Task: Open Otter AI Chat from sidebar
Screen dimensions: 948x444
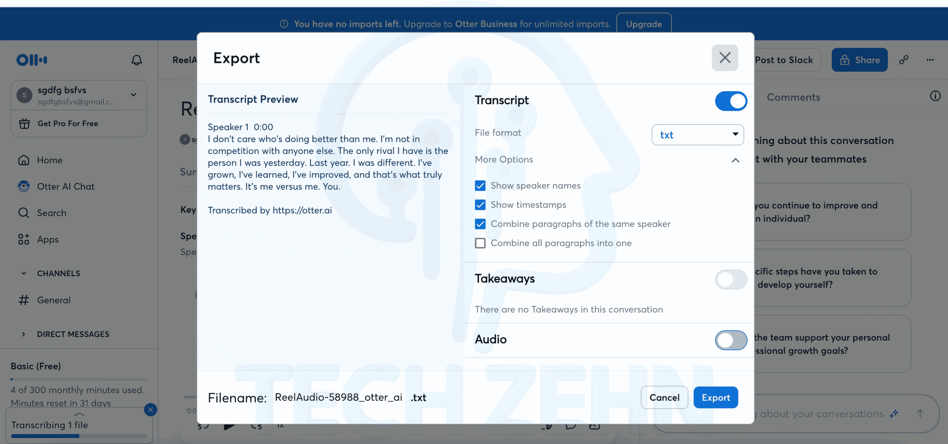Action: point(66,187)
